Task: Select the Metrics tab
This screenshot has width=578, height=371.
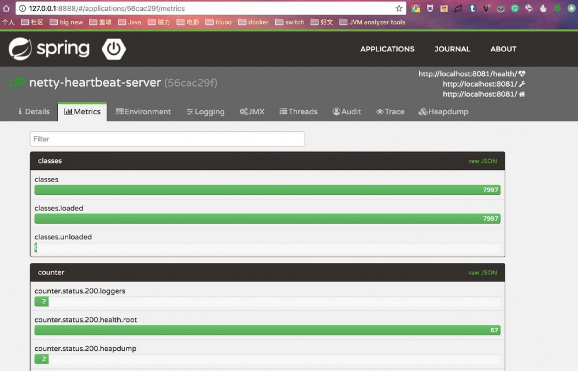Action: pos(82,112)
